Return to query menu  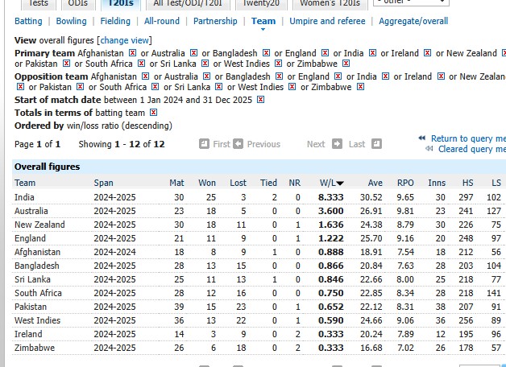coord(468,138)
